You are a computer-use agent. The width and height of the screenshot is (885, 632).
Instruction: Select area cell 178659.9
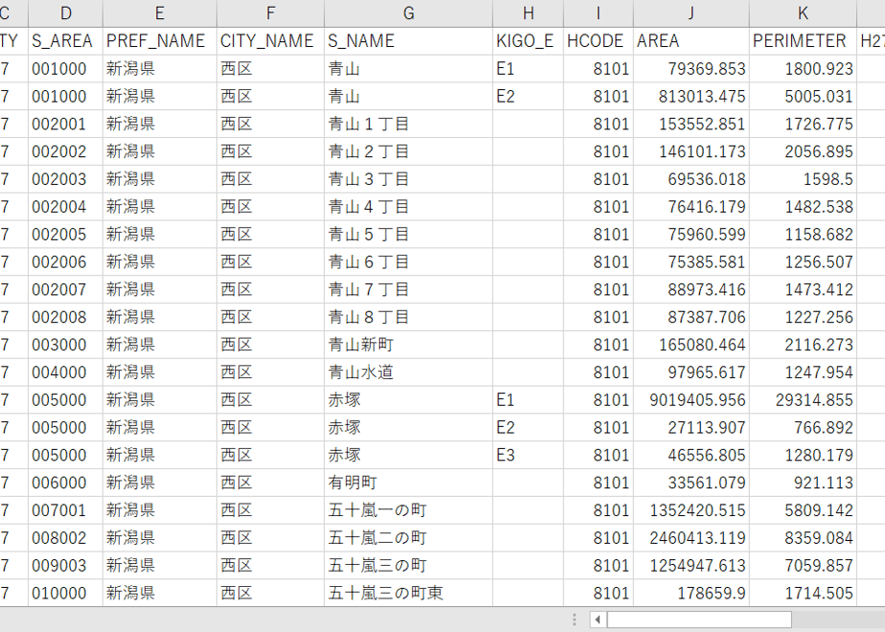[692, 594]
